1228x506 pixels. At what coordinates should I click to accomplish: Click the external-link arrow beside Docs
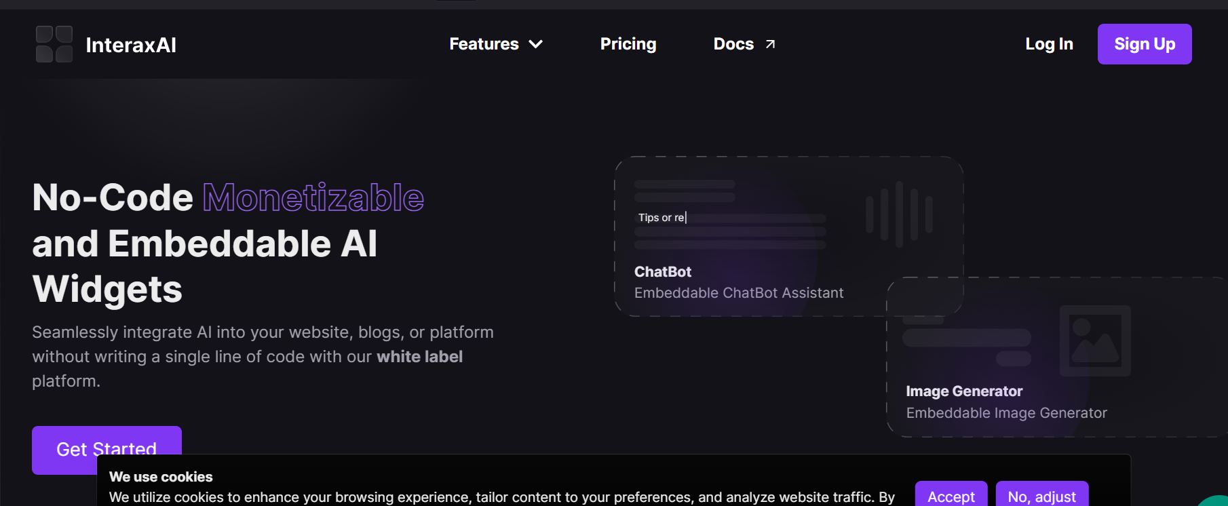pyautogui.click(x=769, y=43)
